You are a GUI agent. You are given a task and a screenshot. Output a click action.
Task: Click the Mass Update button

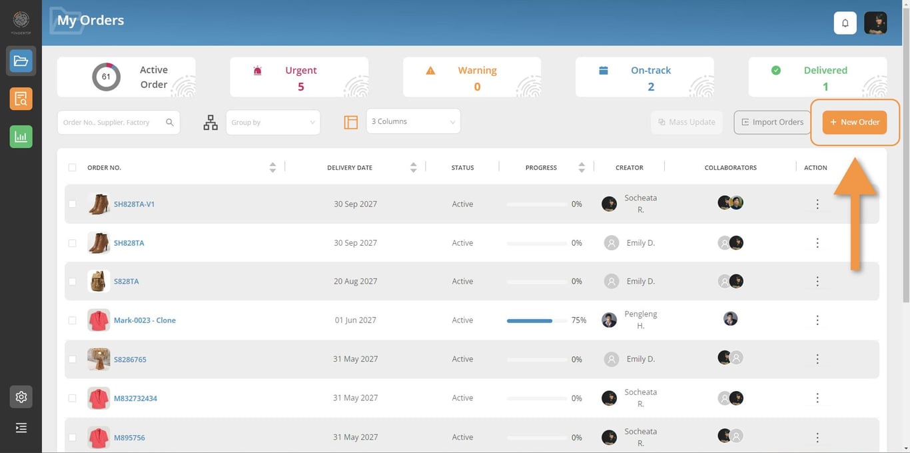click(687, 123)
